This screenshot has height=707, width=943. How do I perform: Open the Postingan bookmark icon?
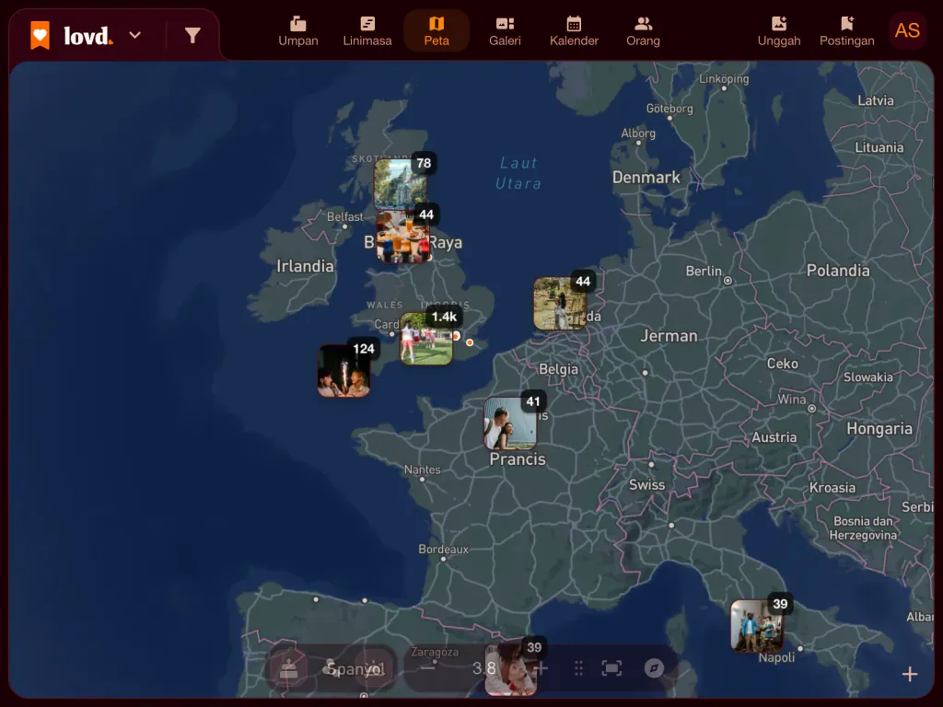[x=847, y=31]
